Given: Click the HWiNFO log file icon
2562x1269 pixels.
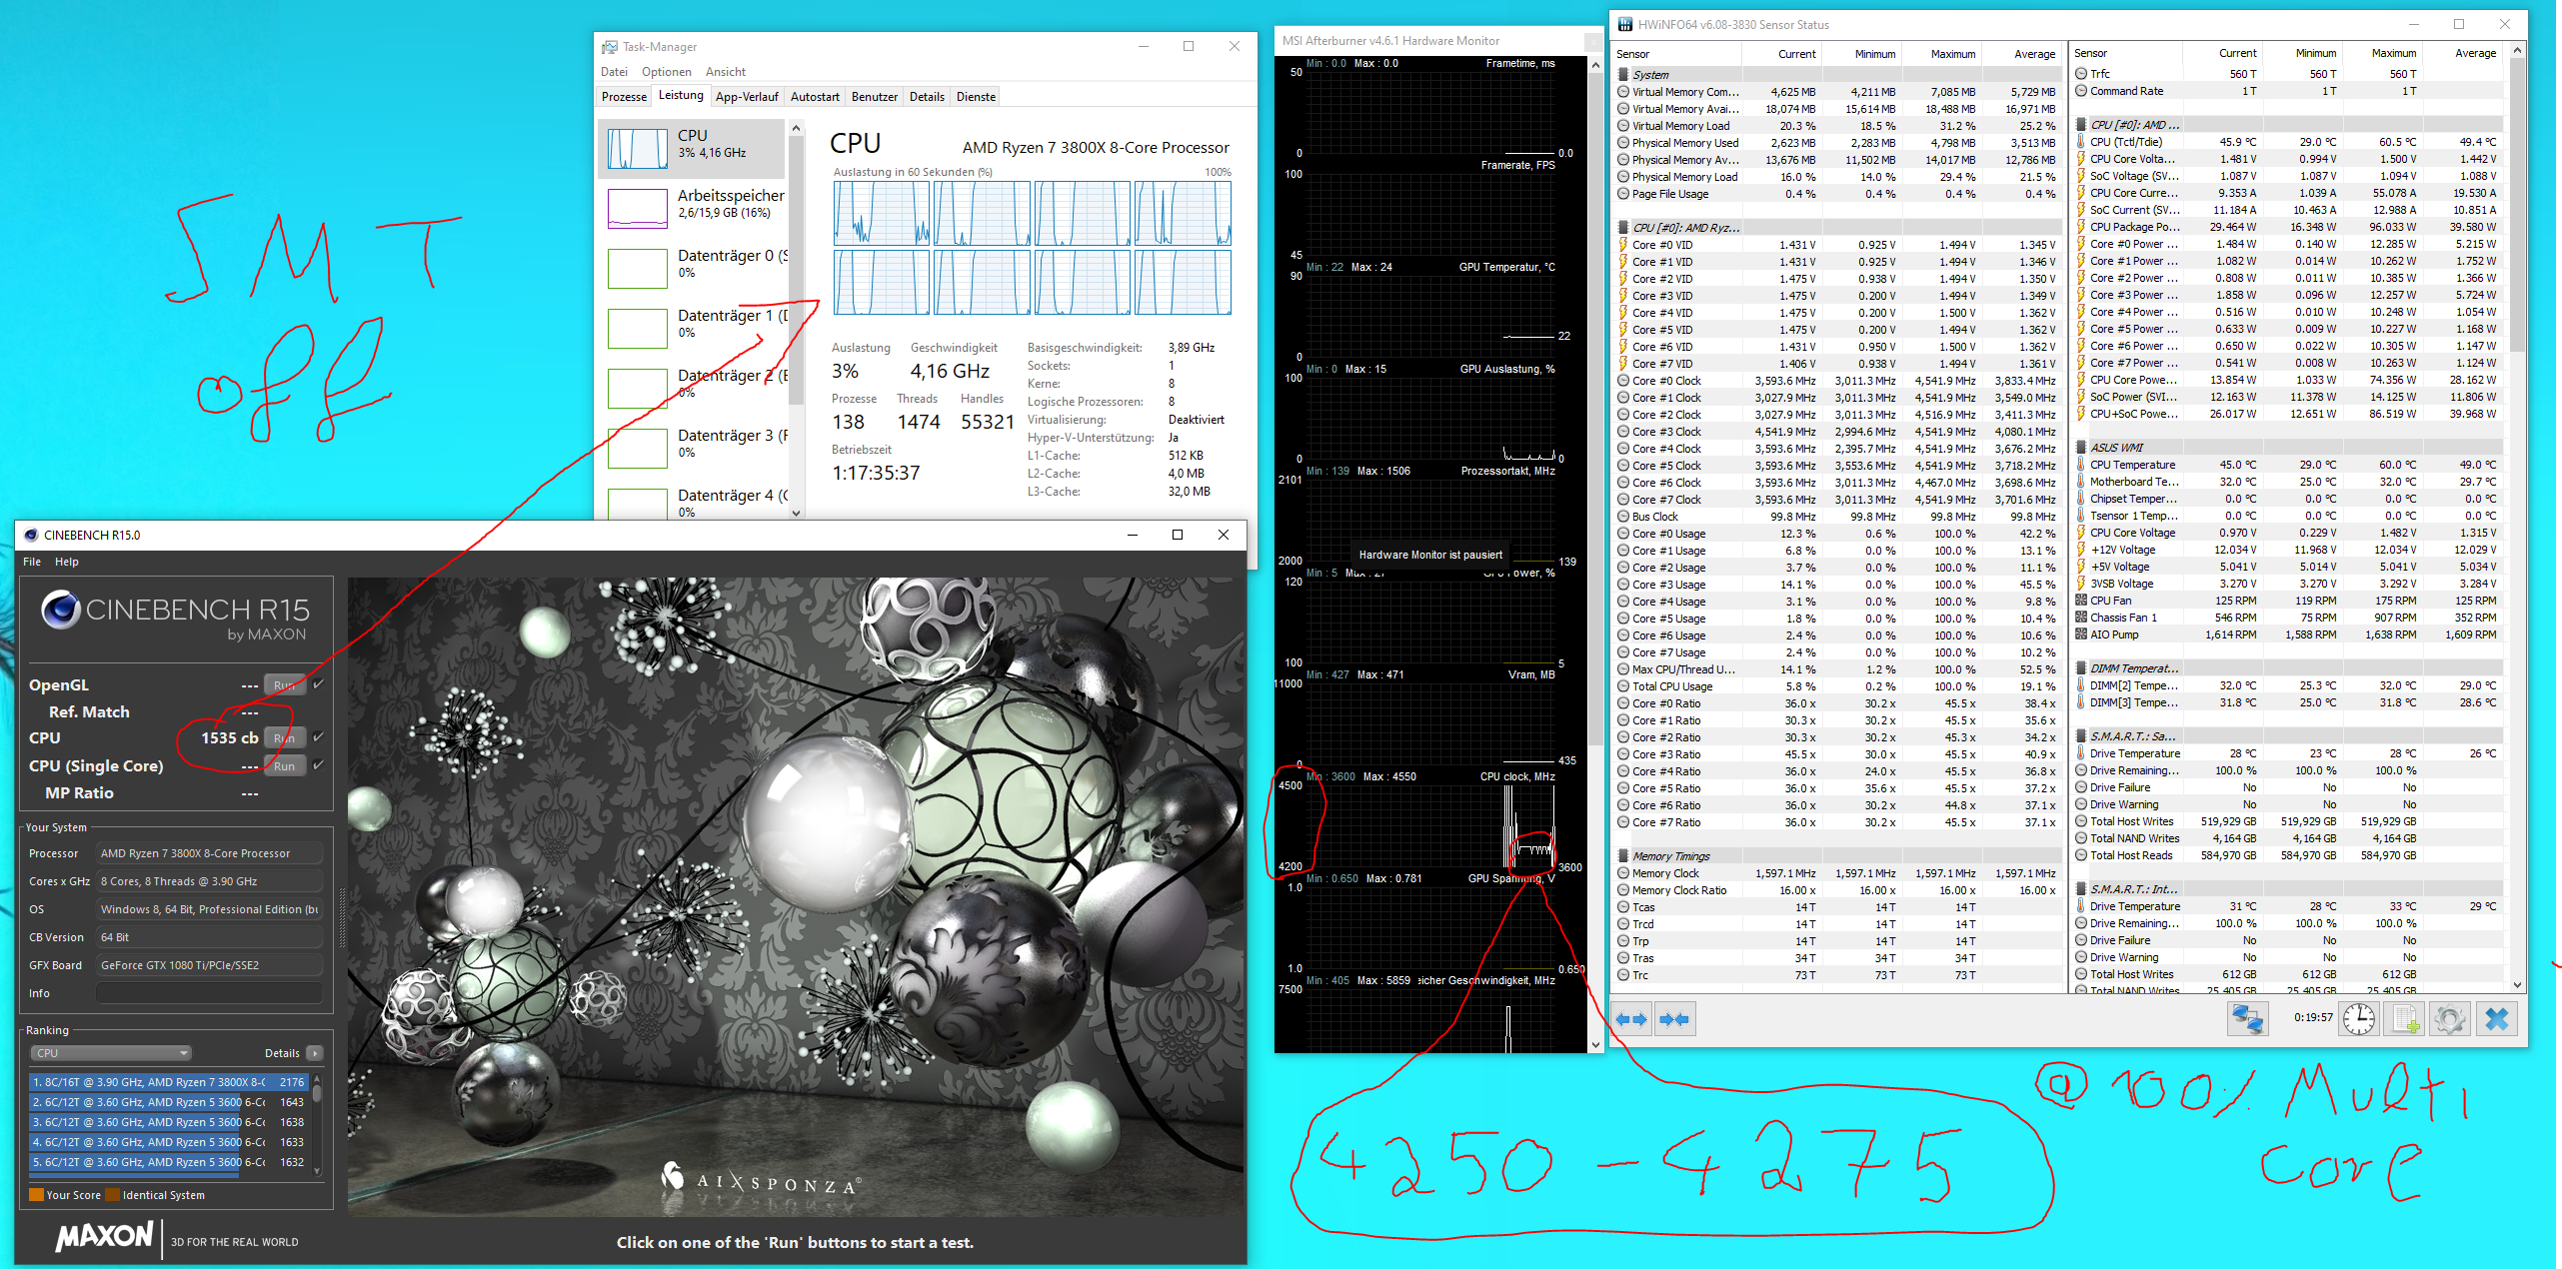Looking at the screenshot, I should [2405, 1019].
